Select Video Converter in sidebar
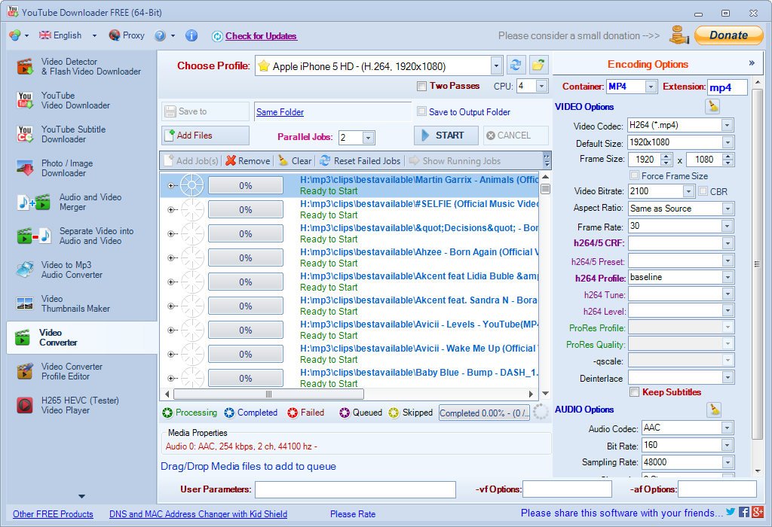Screen dimensions: 772x527 (81, 338)
